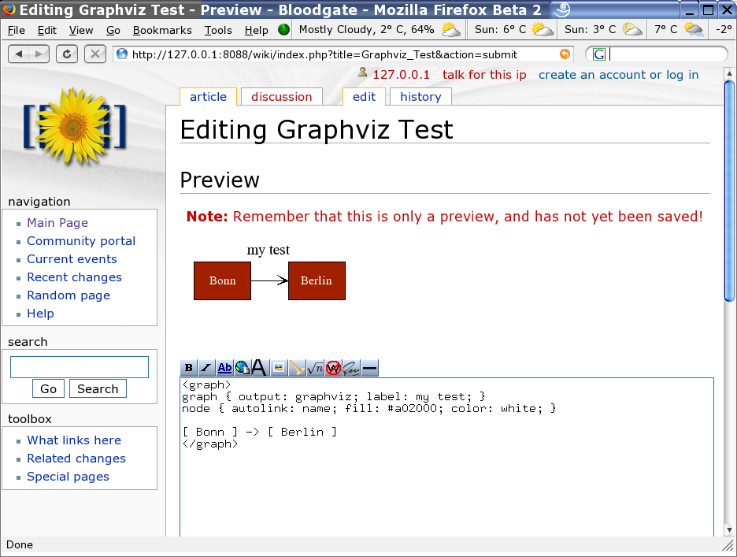737x557 pixels.
Task: Click the ignore wiki formatting icon
Action: [x=333, y=368]
